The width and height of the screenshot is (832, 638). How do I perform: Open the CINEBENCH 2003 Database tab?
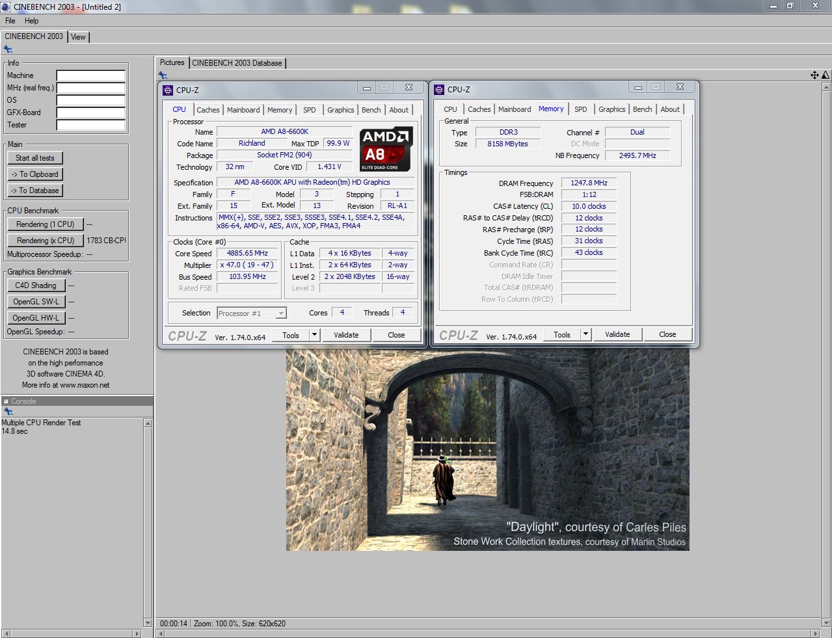(x=237, y=63)
